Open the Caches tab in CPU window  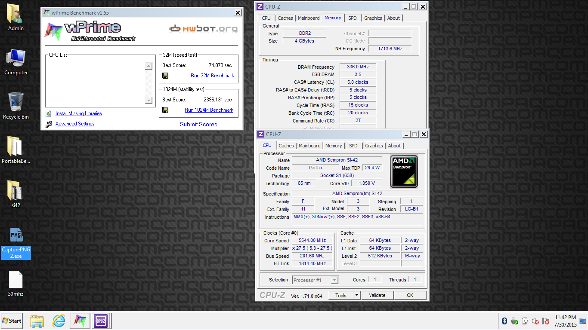286,146
